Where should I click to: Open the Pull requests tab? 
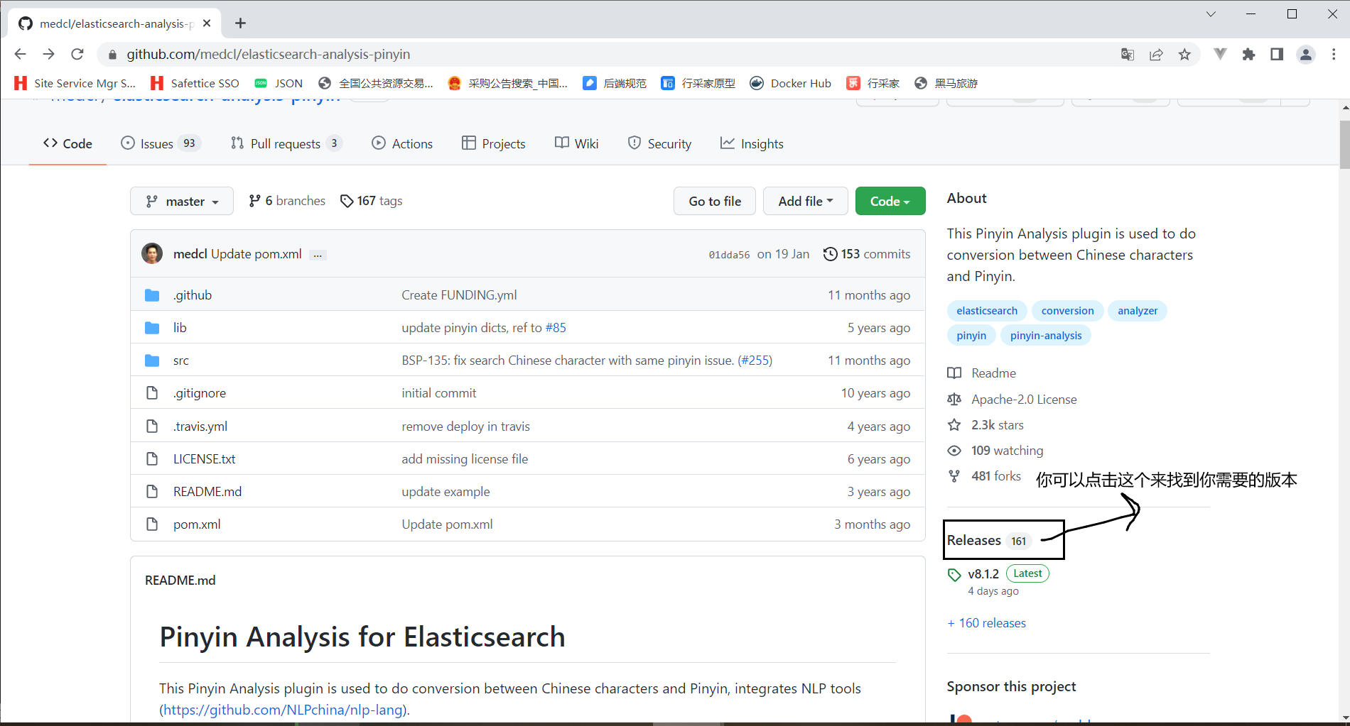click(x=286, y=143)
